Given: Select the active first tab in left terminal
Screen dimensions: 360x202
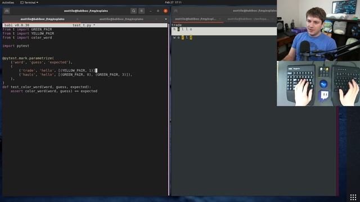Looking at the screenshot, I should [42, 19].
